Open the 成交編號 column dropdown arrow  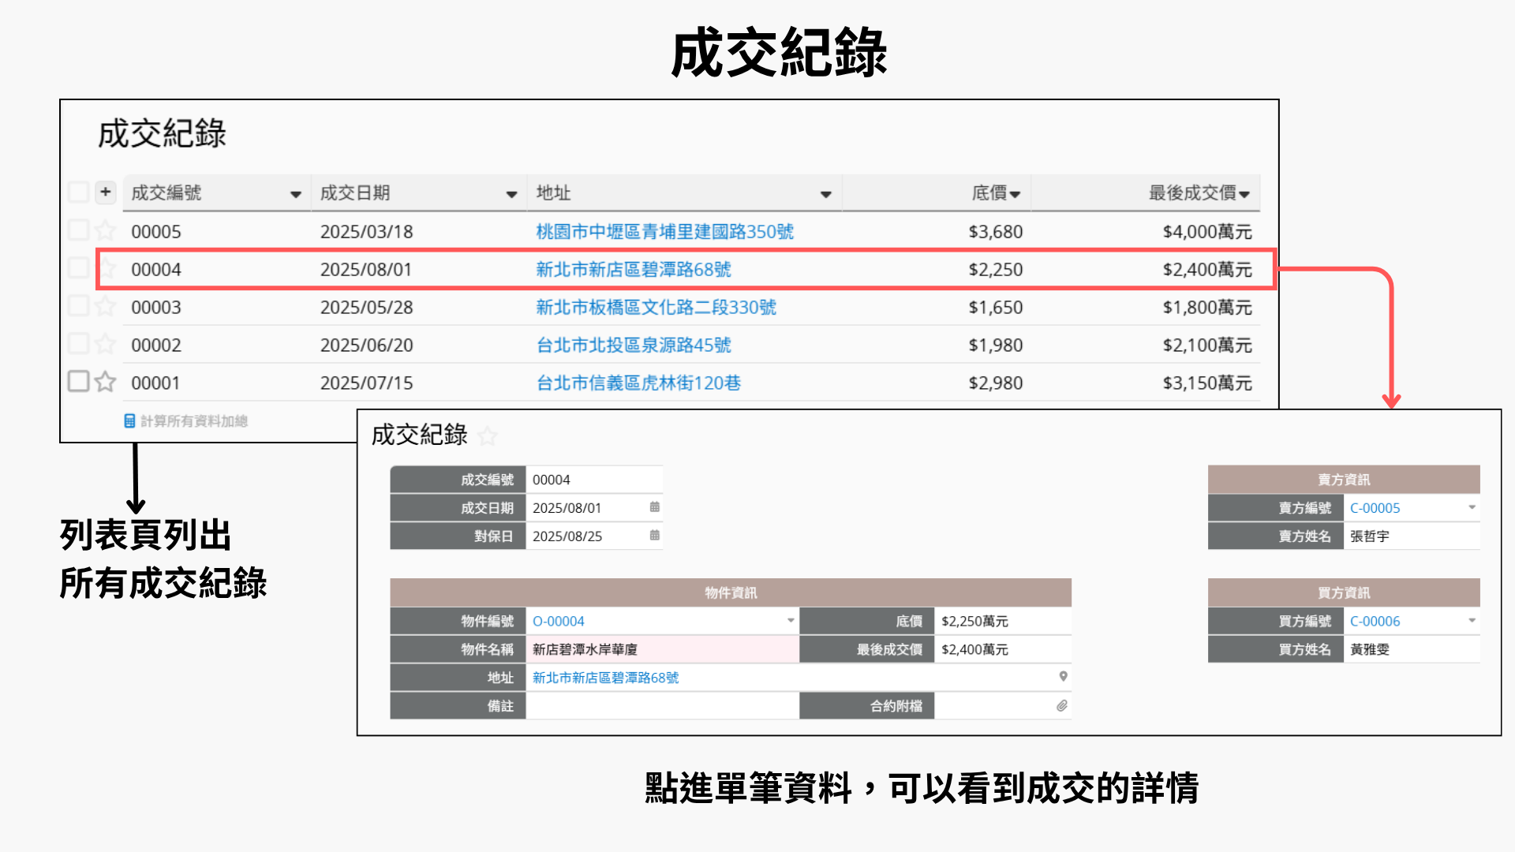[295, 194]
